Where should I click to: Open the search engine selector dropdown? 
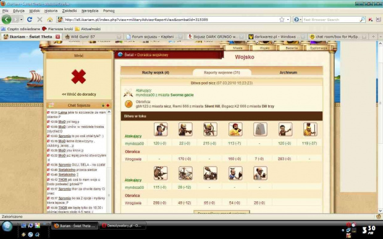[297, 20]
